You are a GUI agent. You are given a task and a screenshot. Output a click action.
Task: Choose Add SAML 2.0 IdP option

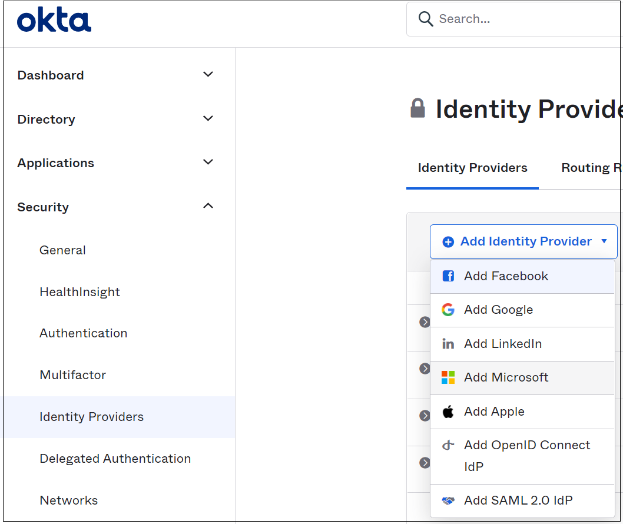pyautogui.click(x=518, y=500)
